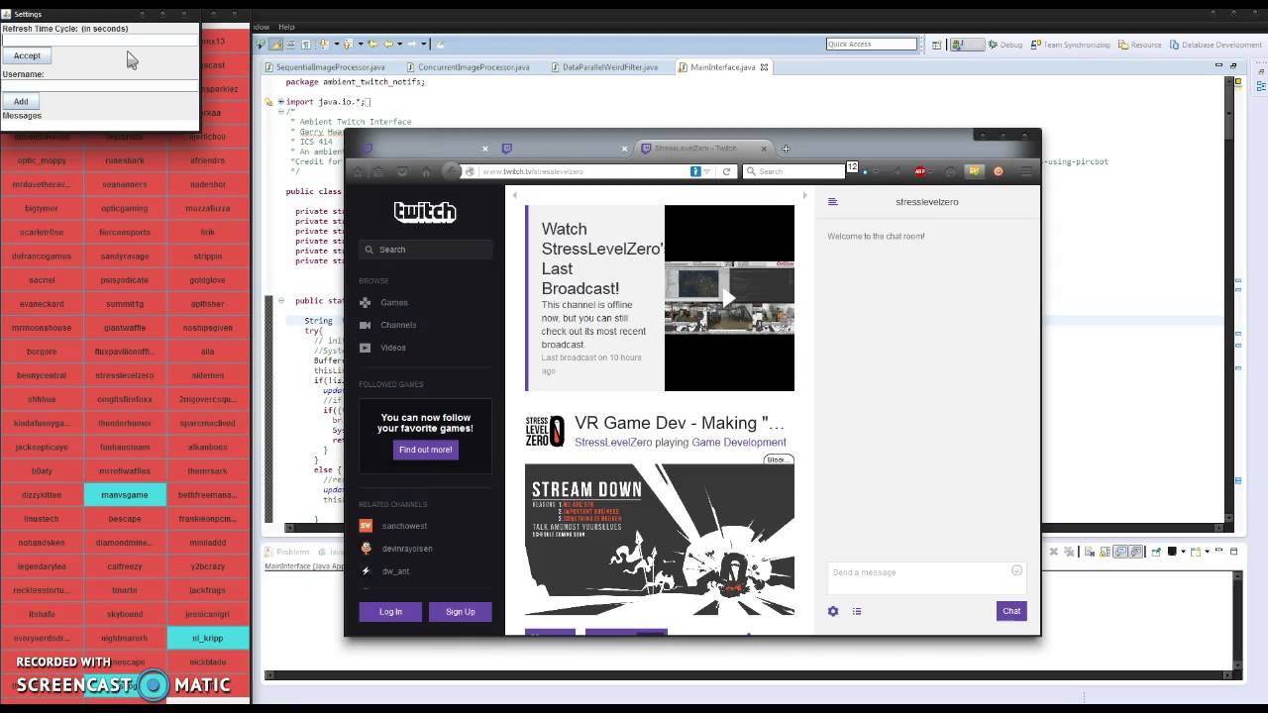Open the Games browse icon on Twitch
The height and width of the screenshot is (713, 1268).
click(365, 302)
